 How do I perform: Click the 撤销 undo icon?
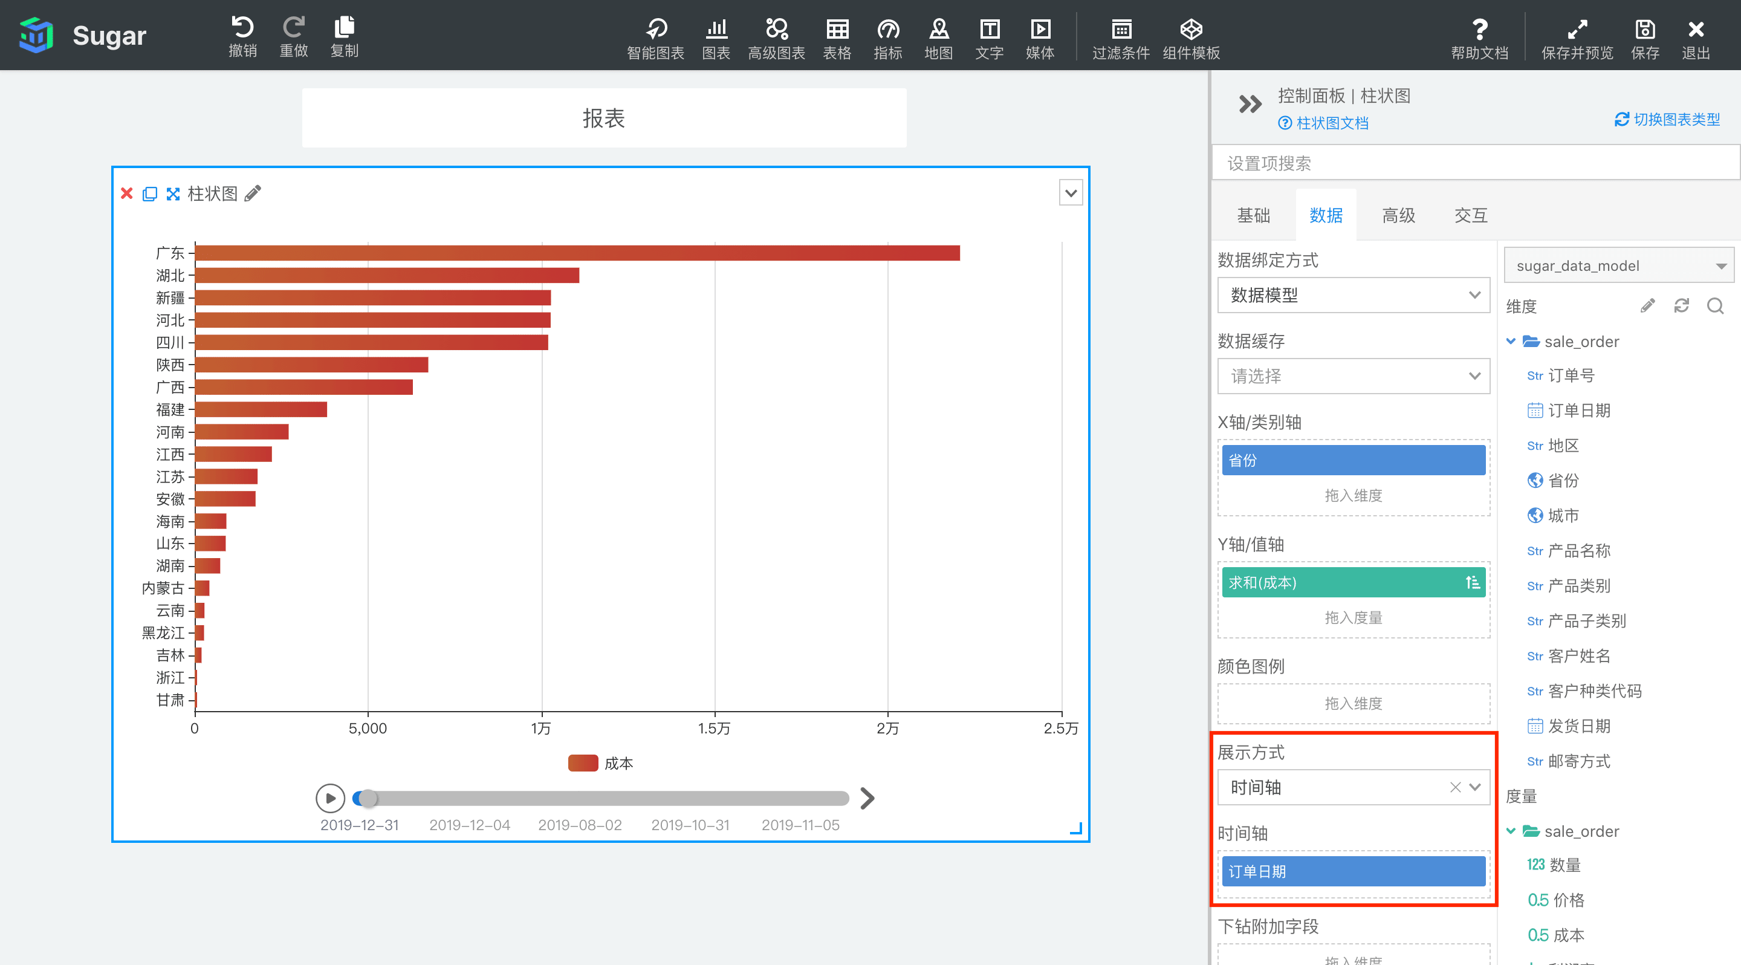pos(242,28)
